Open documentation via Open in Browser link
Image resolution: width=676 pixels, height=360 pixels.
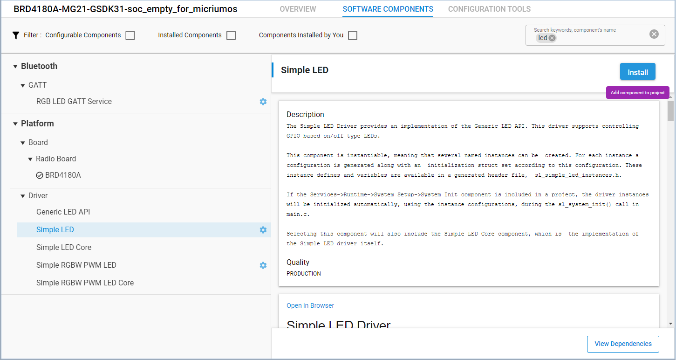click(310, 305)
